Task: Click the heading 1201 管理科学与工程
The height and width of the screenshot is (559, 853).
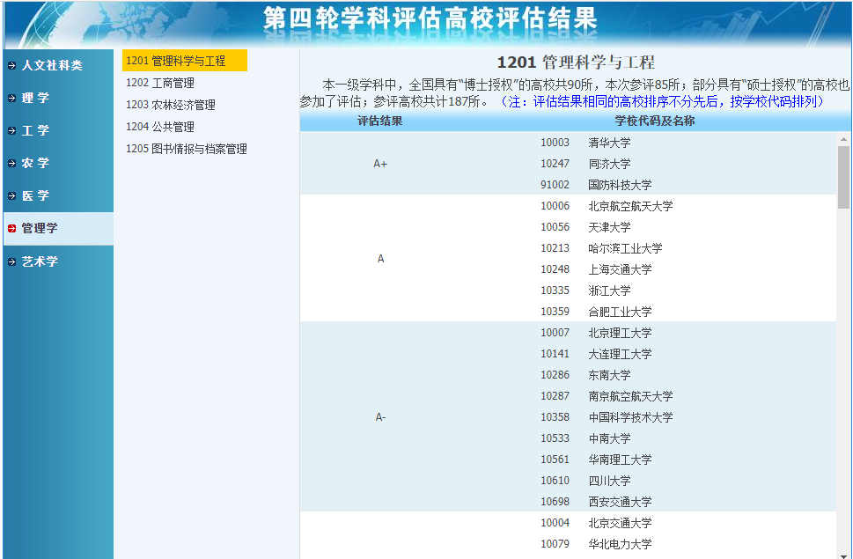Action: tap(576, 63)
